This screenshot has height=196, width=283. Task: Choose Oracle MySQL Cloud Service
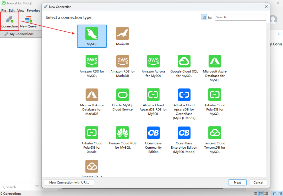click(x=123, y=100)
